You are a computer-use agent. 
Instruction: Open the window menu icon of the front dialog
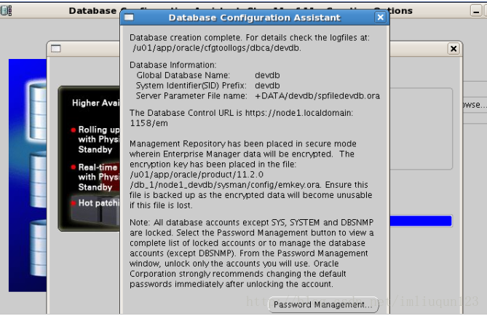(129, 17)
